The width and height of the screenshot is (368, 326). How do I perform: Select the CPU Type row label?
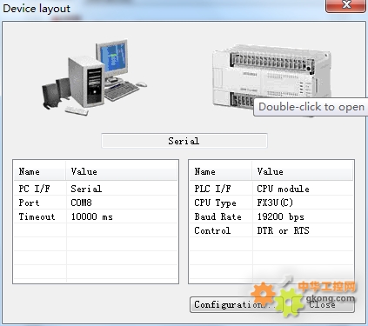(215, 203)
